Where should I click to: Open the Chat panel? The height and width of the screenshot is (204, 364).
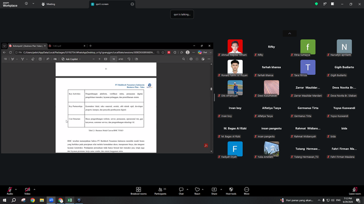pos(181,191)
